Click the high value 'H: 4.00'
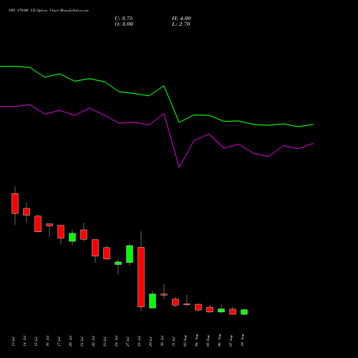The height and width of the screenshot is (358, 358). pyautogui.click(x=181, y=19)
